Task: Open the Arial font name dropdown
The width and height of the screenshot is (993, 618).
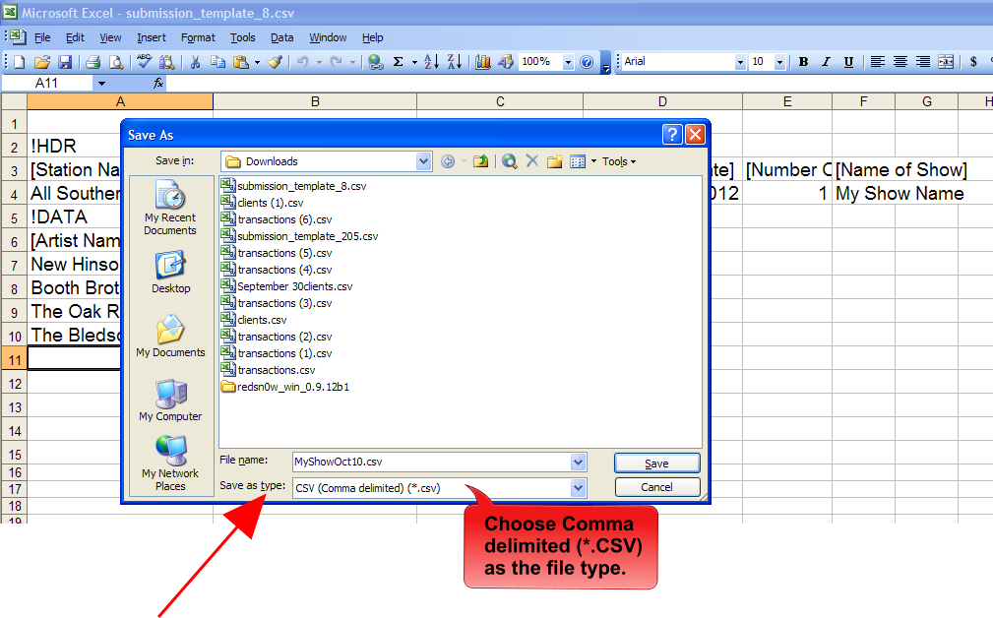Action: click(740, 62)
